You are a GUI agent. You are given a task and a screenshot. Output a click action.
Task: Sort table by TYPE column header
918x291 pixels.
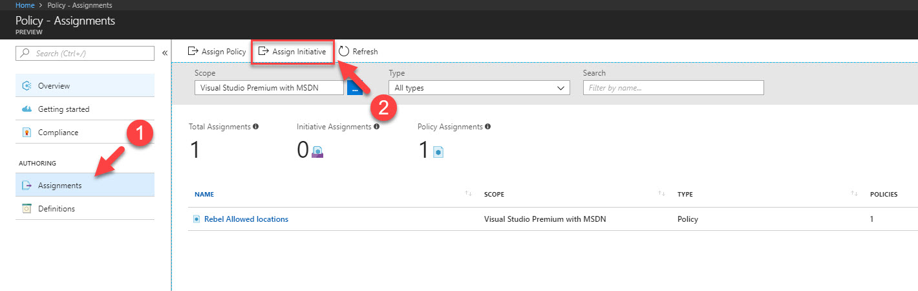pyautogui.click(x=685, y=194)
